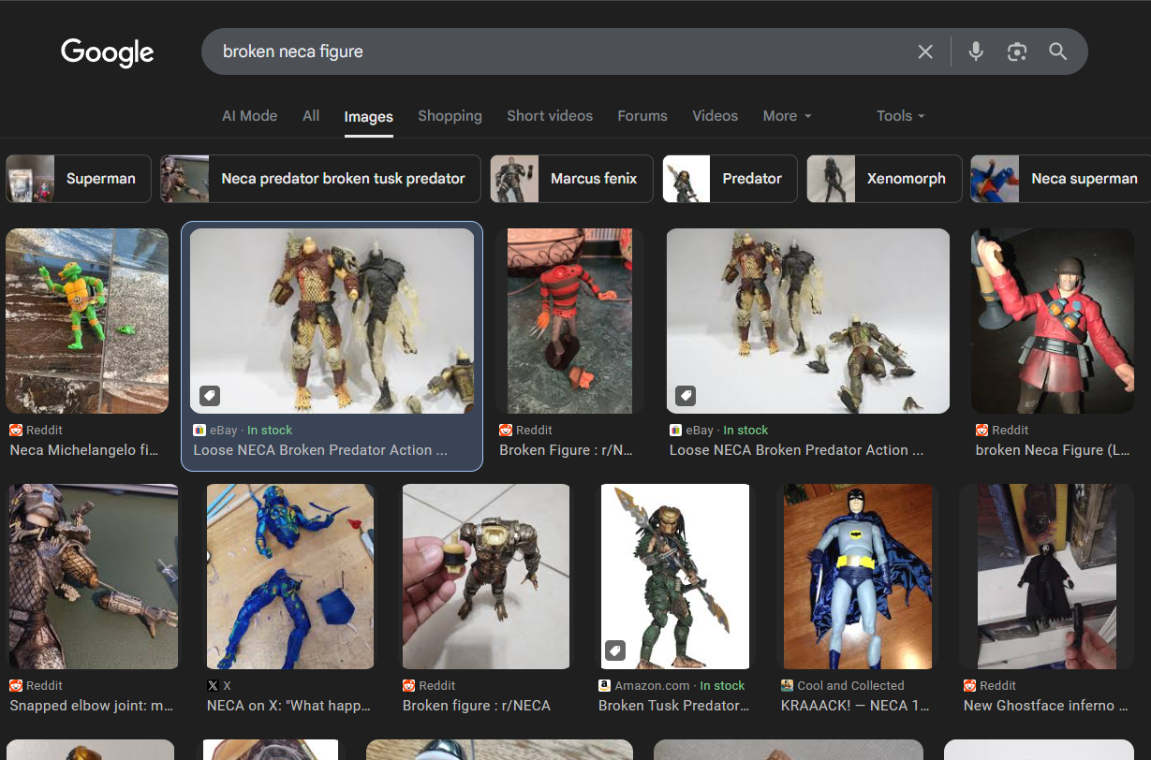Screen dimensions: 1151x760
Task: Select the Neca superman chip
Action: (x=1060, y=179)
